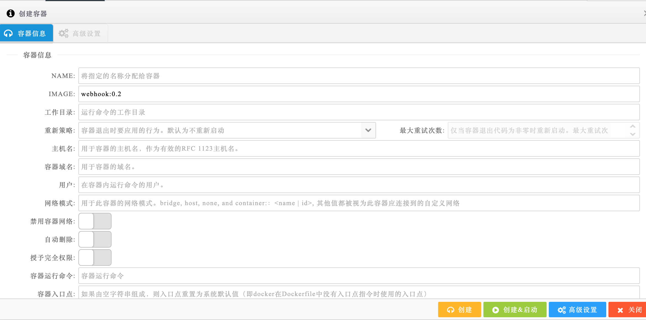
Task: Click the 用户 input field
Action: pyautogui.click(x=359, y=185)
